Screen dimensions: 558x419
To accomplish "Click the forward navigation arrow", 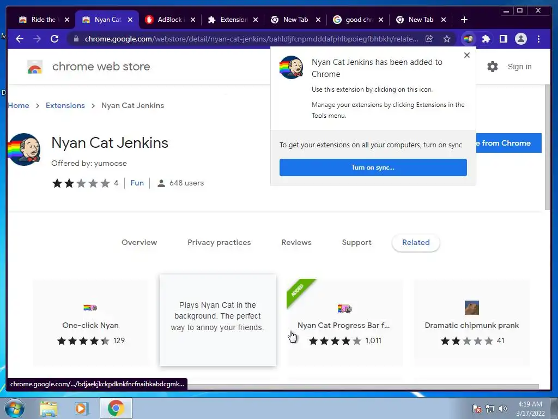I will pos(37,39).
